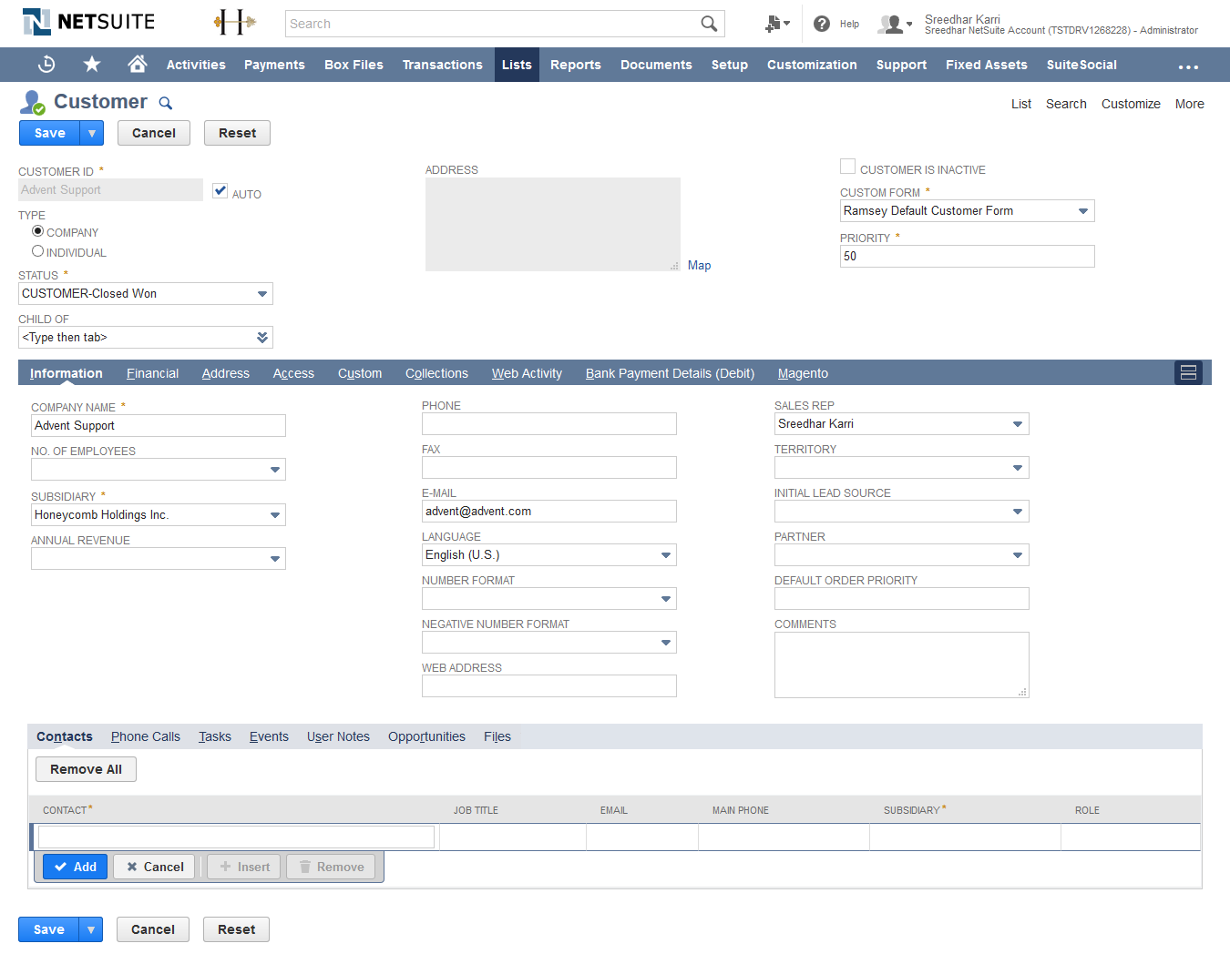Open the shortcuts star icon
The width and height of the screenshot is (1230, 964).
[x=92, y=65]
